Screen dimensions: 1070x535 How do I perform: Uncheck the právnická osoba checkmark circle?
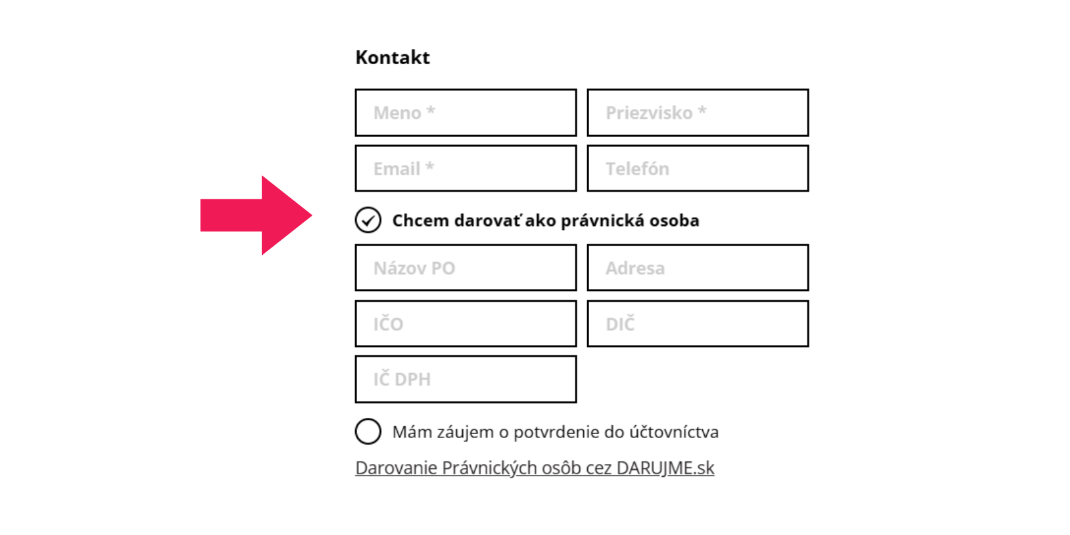[x=368, y=220]
